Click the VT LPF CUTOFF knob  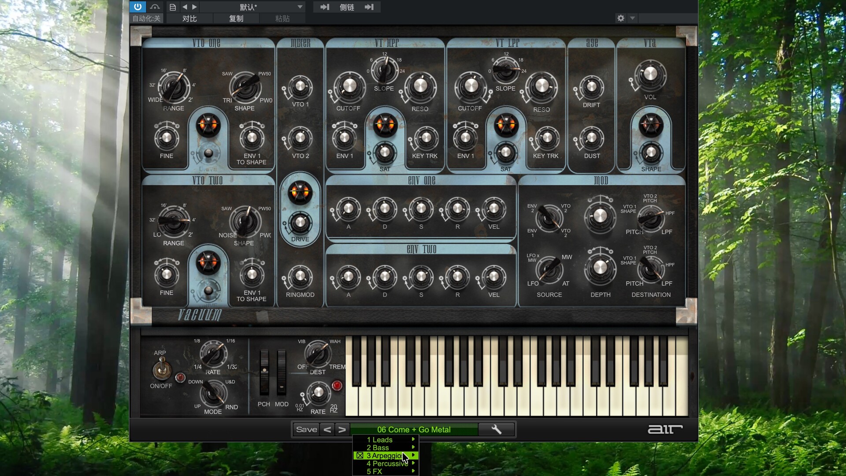(x=471, y=86)
